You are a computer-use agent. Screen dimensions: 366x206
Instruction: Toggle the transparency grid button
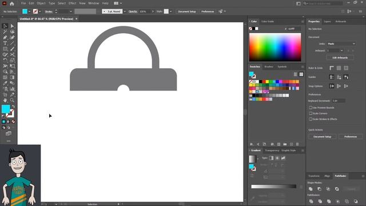click(346, 68)
